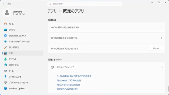The image size is (169, 95).
Task: Click the アカウント person icon
Action: [x=5, y=59]
